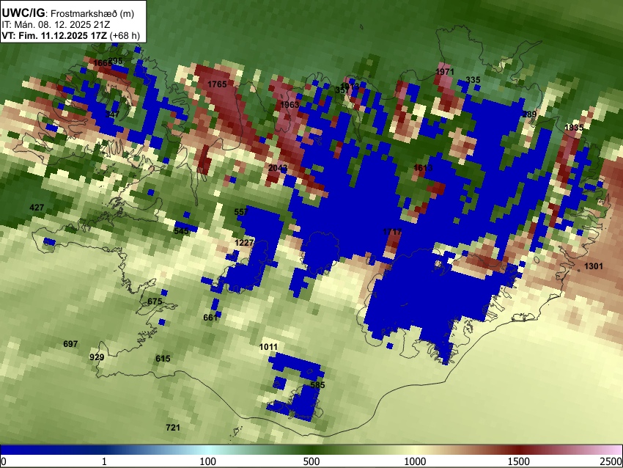Click the legend tick label 100

208,461
